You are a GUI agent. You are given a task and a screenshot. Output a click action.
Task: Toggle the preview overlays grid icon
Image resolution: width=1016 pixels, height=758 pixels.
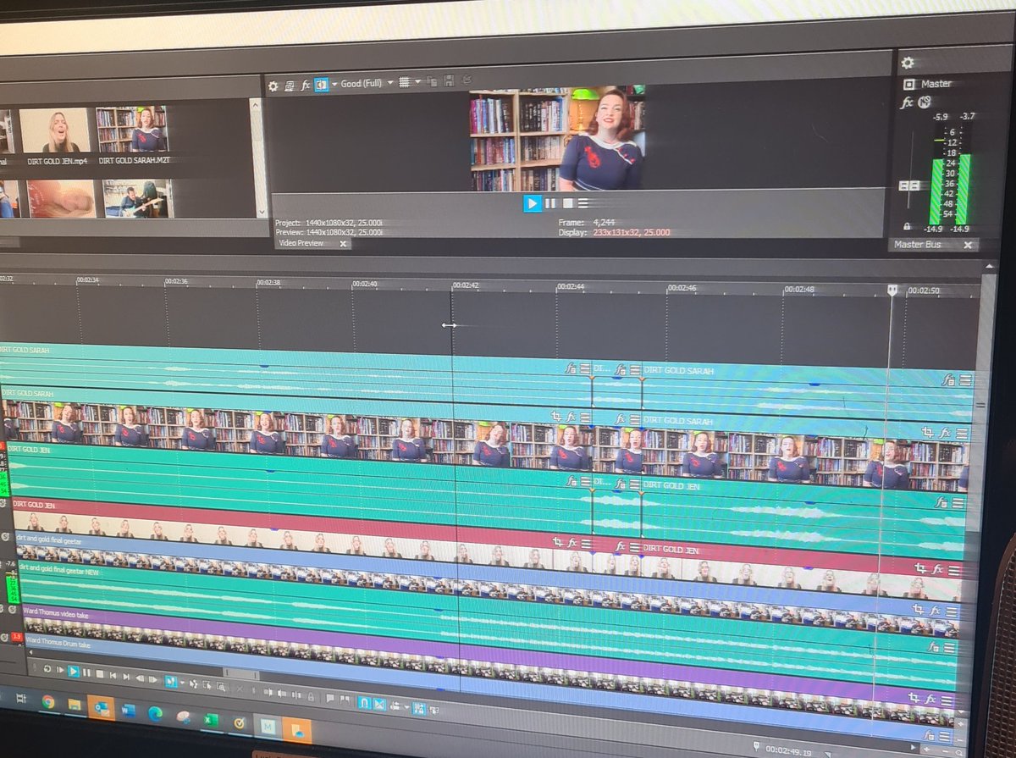click(x=404, y=82)
